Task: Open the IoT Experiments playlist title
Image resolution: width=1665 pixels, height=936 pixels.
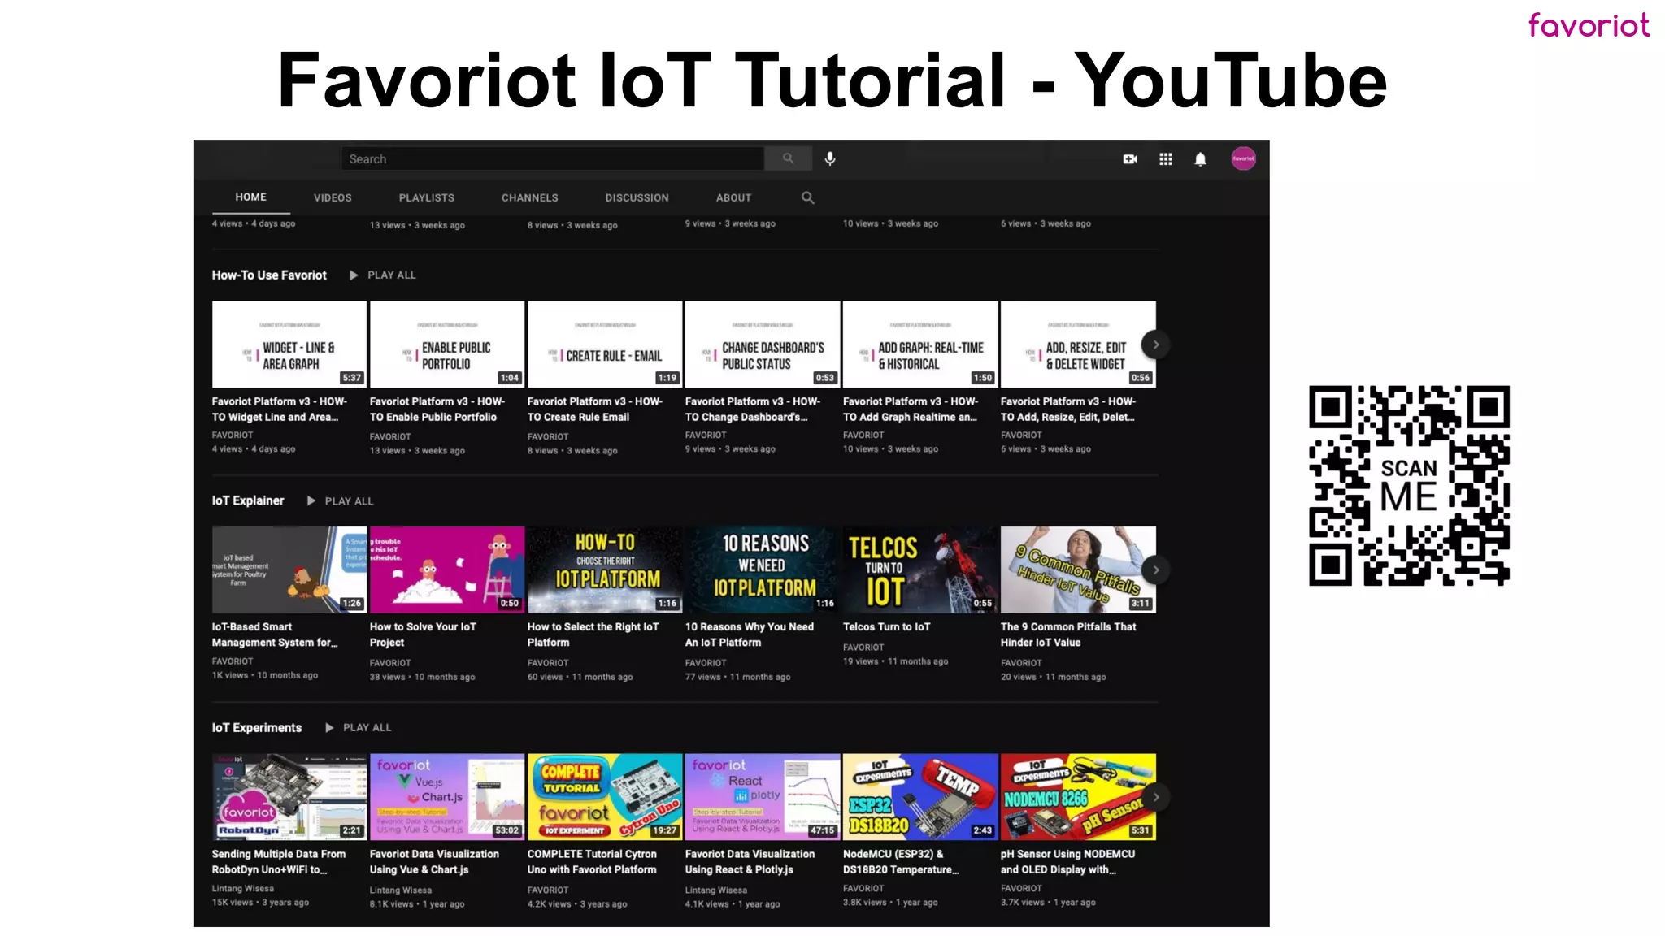Action: coord(257,728)
